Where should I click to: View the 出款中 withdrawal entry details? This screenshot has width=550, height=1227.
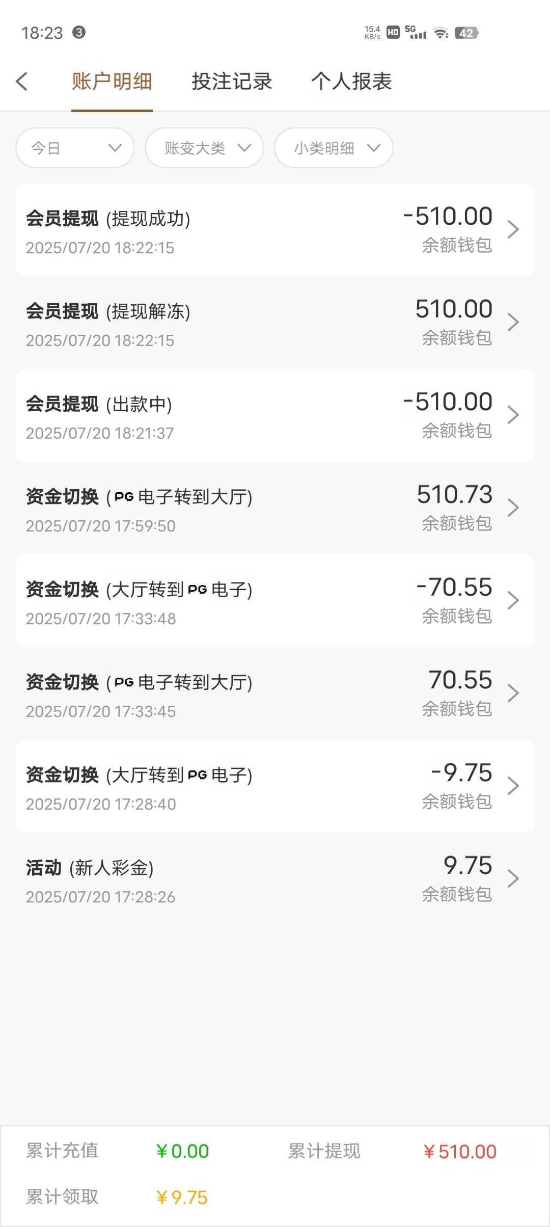click(x=275, y=415)
